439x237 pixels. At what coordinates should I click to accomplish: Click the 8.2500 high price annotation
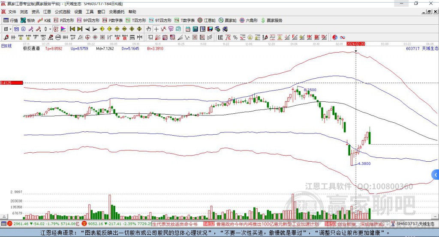310,90
